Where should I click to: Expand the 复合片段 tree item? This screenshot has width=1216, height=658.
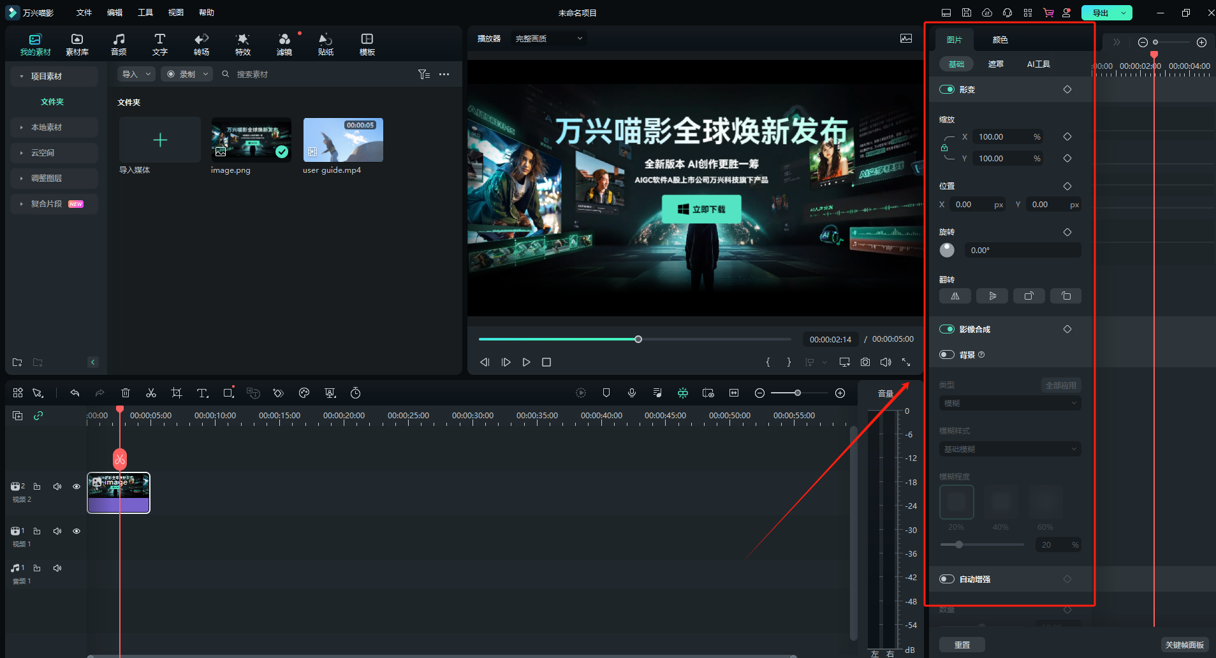(x=54, y=204)
